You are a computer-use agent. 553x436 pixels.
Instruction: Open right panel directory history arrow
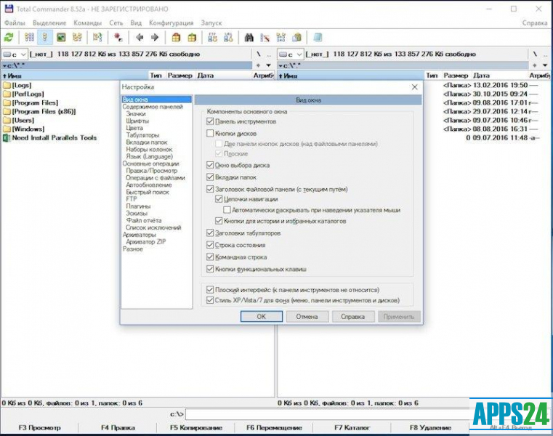click(545, 65)
